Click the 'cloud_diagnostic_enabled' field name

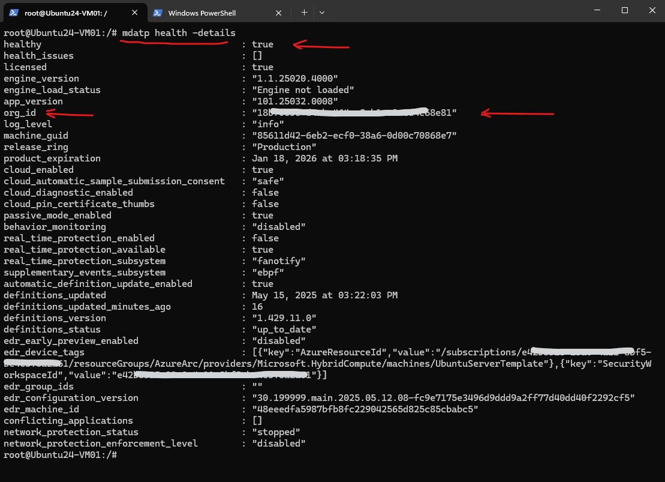tap(68, 192)
